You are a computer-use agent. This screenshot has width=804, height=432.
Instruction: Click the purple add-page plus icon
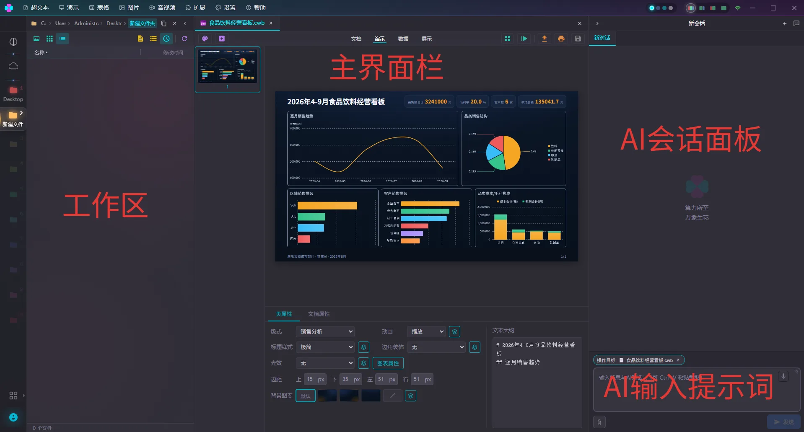point(222,39)
